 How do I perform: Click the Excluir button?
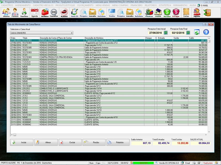click(x=70, y=142)
